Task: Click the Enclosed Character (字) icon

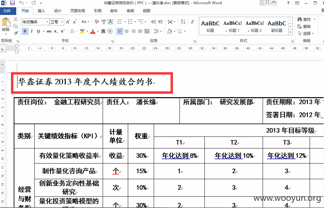Action: 110,31
